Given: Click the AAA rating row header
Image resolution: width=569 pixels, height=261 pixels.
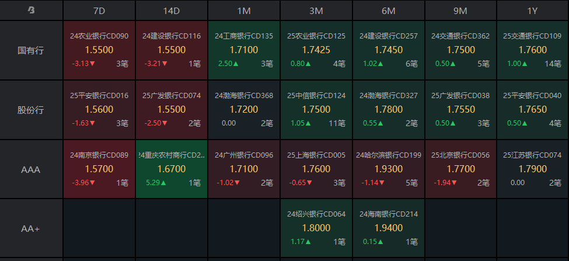Looking at the screenshot, I should coord(31,169).
